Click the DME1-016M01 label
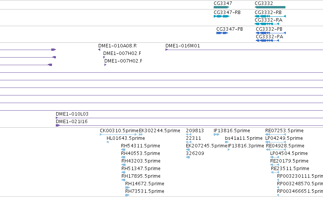This screenshot has height=197, width=323. click(183, 46)
